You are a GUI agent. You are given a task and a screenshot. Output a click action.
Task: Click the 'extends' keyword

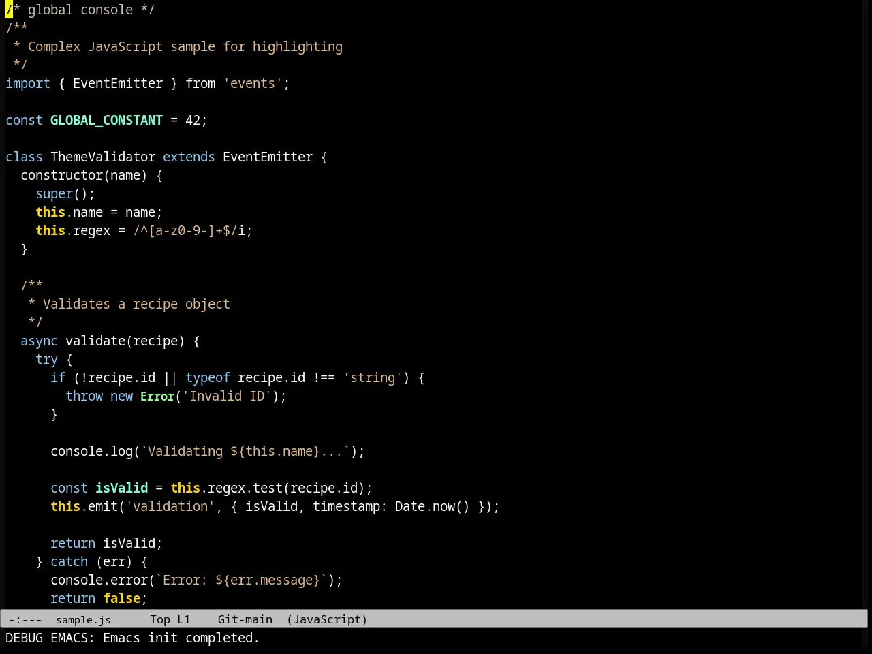[189, 157]
